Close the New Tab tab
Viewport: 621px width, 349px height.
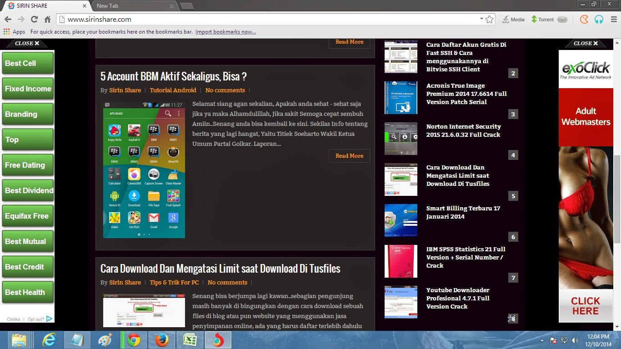(171, 6)
